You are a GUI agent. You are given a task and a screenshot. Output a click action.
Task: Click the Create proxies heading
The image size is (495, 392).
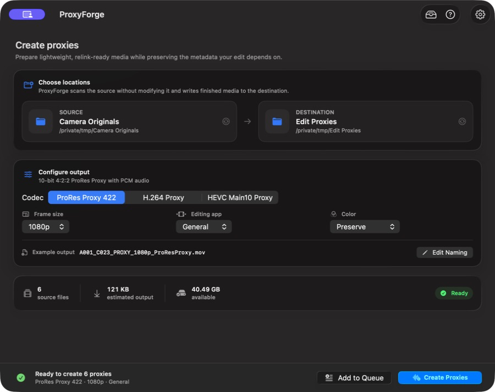(x=47, y=45)
